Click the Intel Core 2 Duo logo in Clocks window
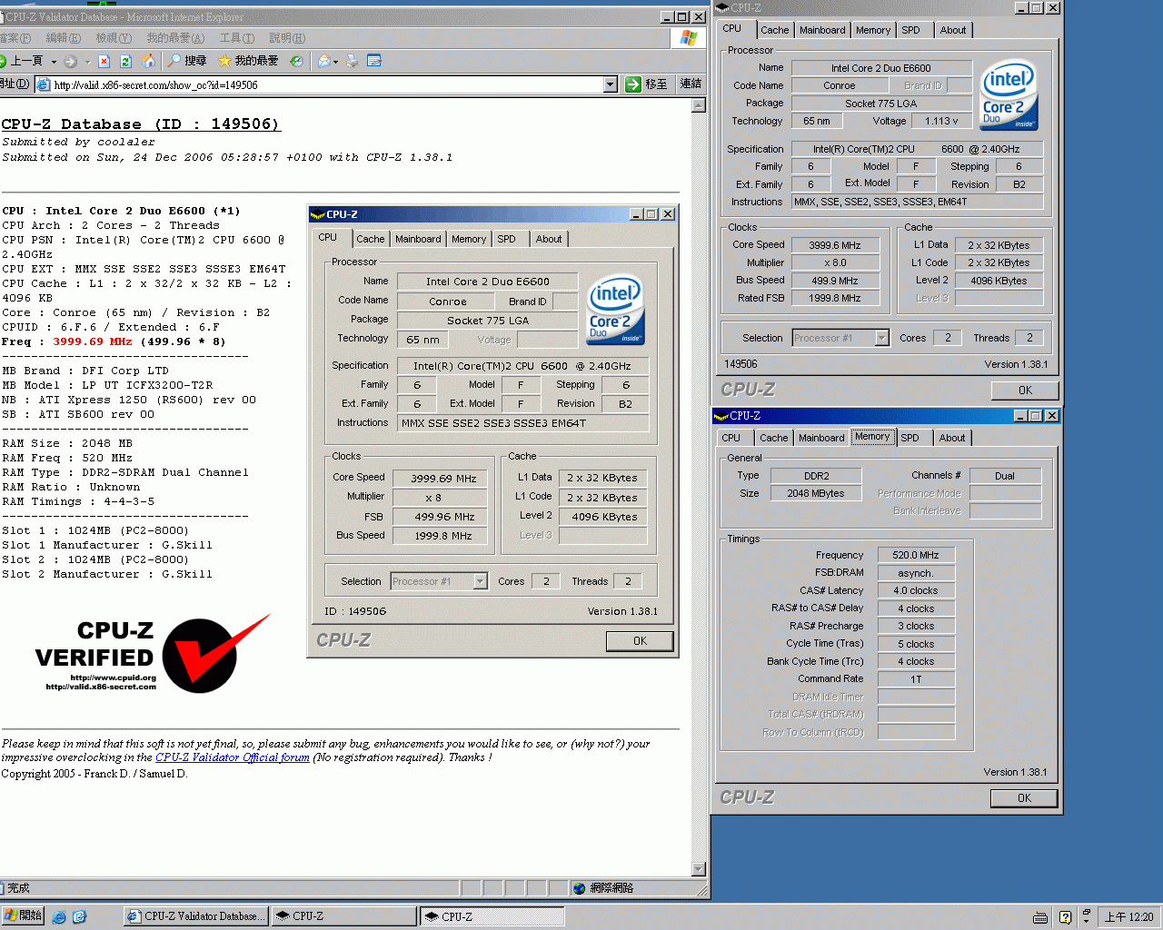 pyautogui.click(x=1009, y=96)
